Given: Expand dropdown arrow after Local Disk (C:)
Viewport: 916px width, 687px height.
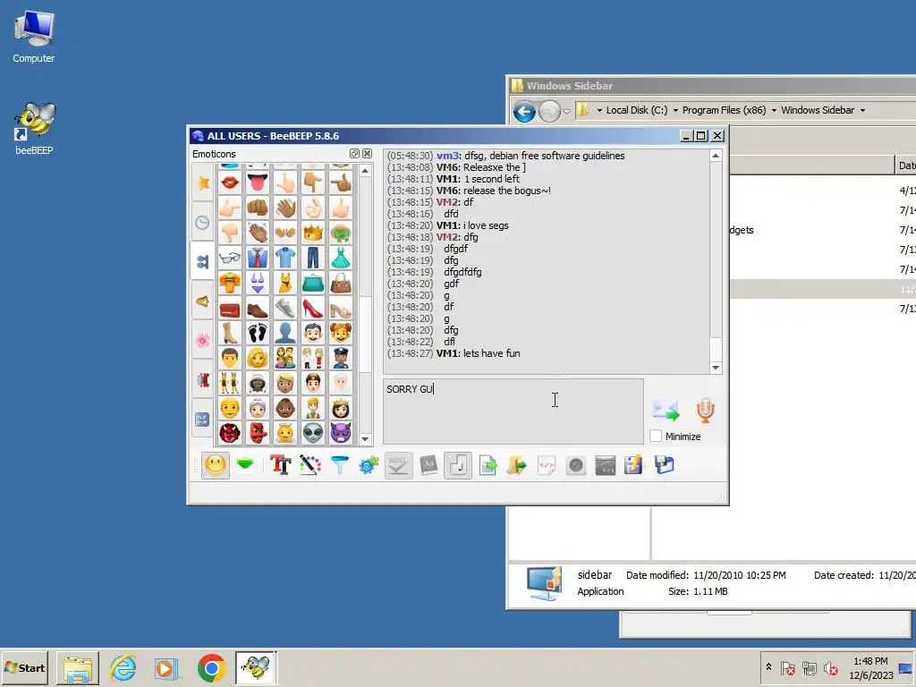Looking at the screenshot, I should 675,110.
